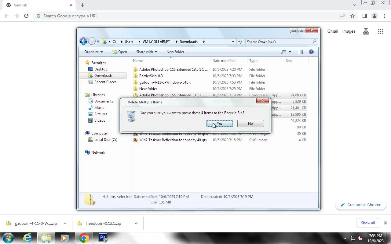The image size is (391, 244).
Task: Open Gmail link
Action: point(333,31)
